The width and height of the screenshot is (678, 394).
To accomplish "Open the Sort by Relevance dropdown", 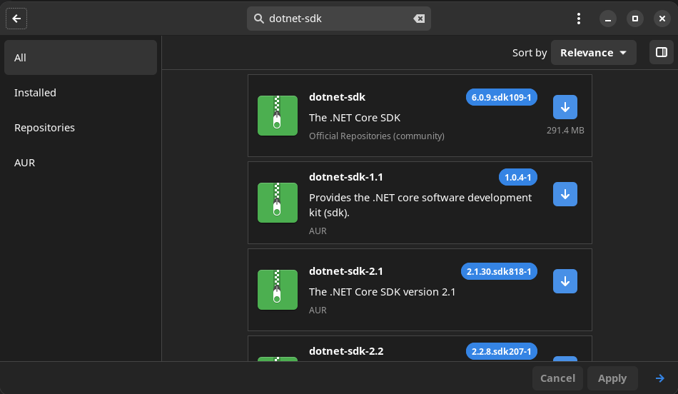I will [593, 53].
